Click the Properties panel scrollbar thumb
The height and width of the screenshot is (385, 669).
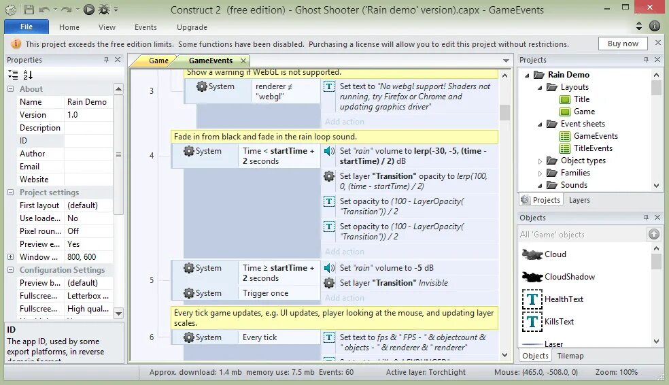click(118, 155)
